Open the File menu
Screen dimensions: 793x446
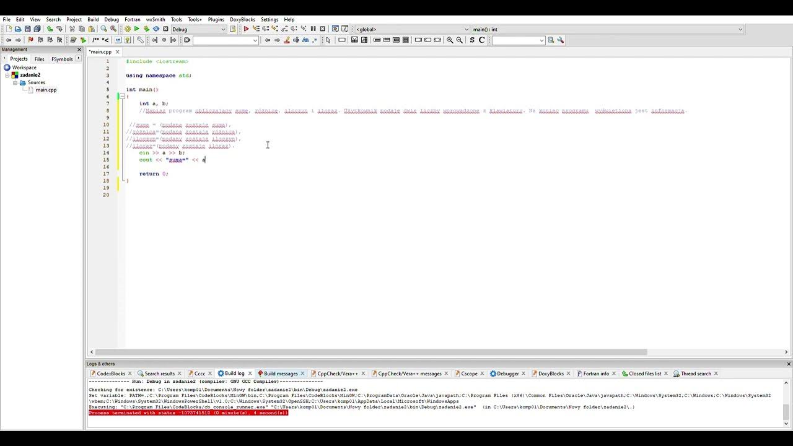pos(6,19)
